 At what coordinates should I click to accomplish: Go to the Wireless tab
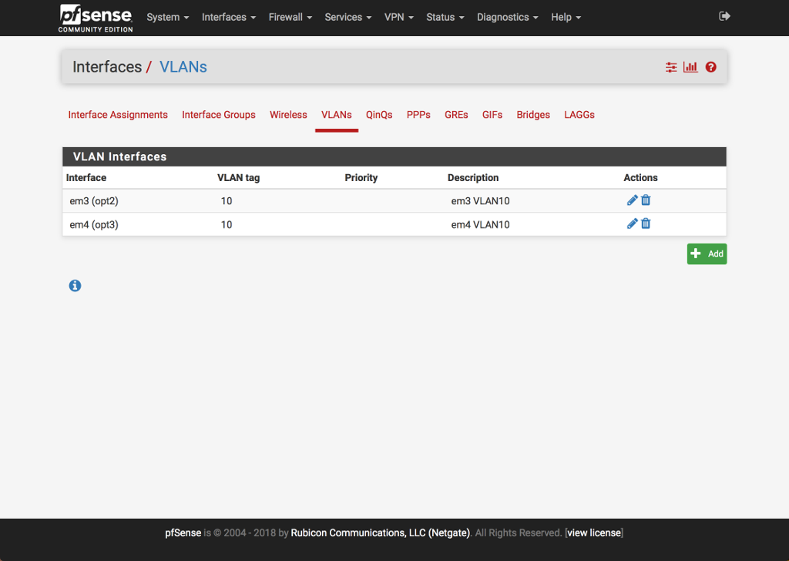pos(288,115)
